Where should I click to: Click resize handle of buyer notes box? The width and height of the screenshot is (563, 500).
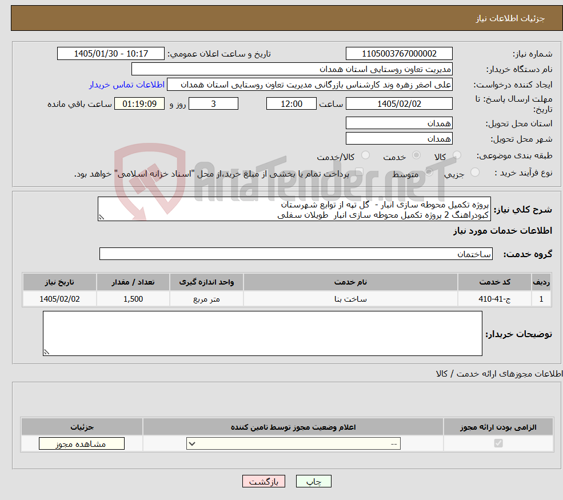pos(46,352)
